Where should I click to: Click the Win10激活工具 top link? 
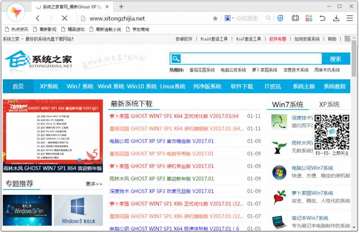[214, 39]
